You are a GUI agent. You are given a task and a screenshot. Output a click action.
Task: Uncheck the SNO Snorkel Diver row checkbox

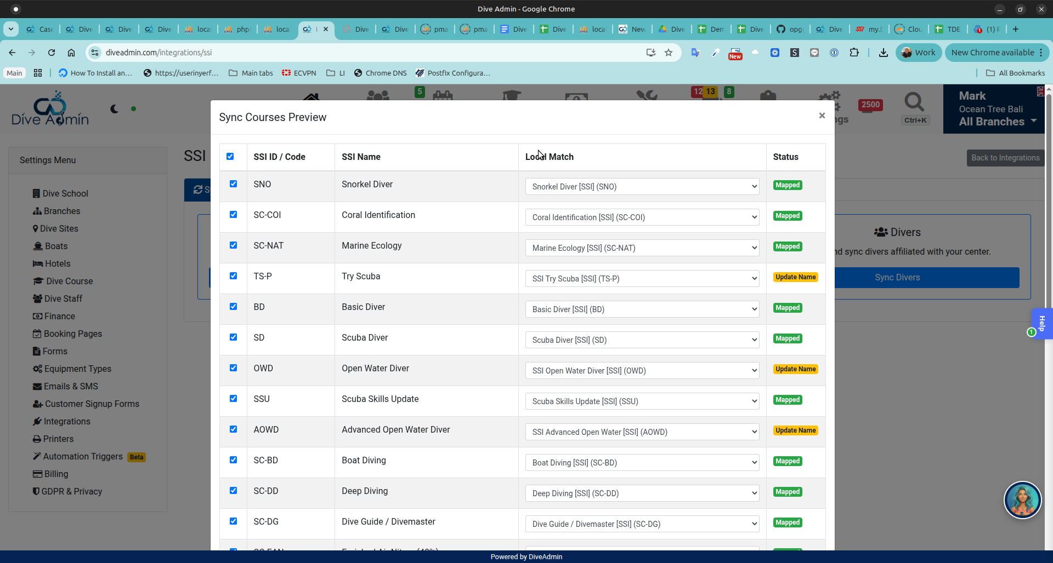(x=234, y=184)
